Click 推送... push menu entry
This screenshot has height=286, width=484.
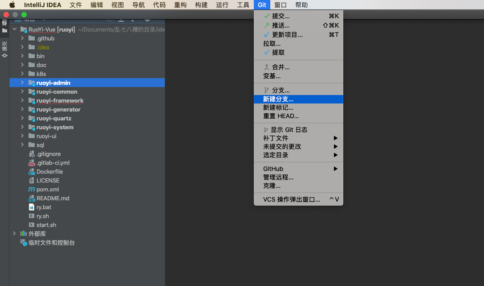point(281,25)
